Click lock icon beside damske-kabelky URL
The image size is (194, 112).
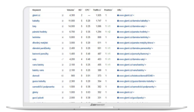click(118, 21)
